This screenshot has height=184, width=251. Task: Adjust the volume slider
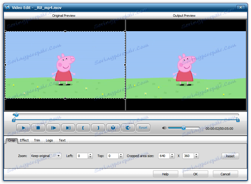tap(184, 128)
